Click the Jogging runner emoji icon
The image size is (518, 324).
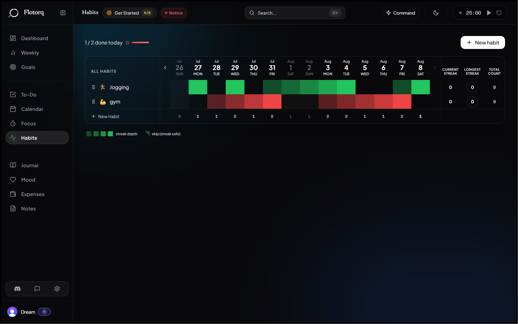tap(103, 87)
